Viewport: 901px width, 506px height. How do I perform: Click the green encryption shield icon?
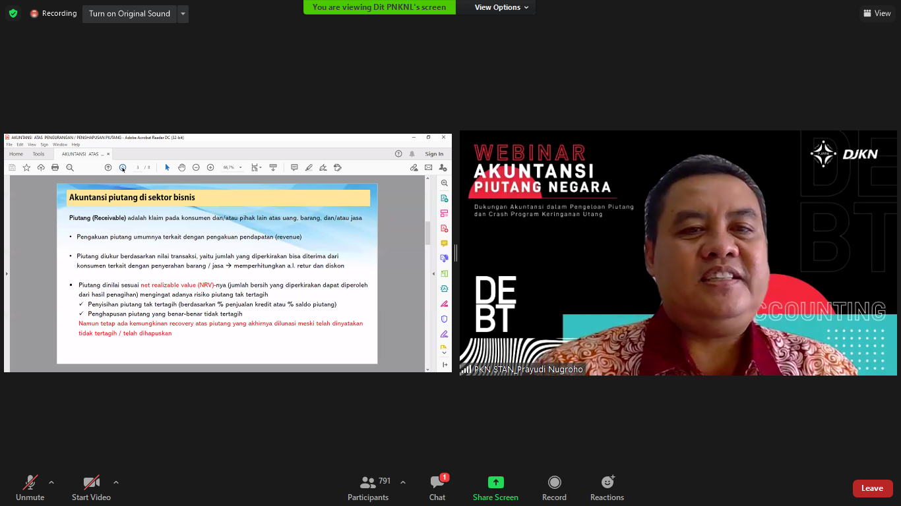tap(13, 13)
